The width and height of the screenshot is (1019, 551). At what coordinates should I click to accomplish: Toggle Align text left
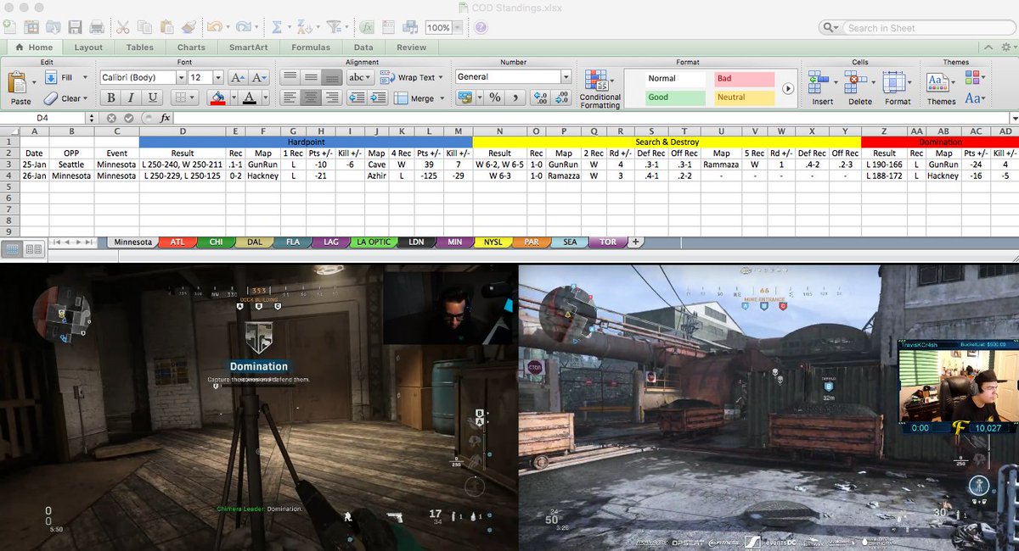(290, 98)
